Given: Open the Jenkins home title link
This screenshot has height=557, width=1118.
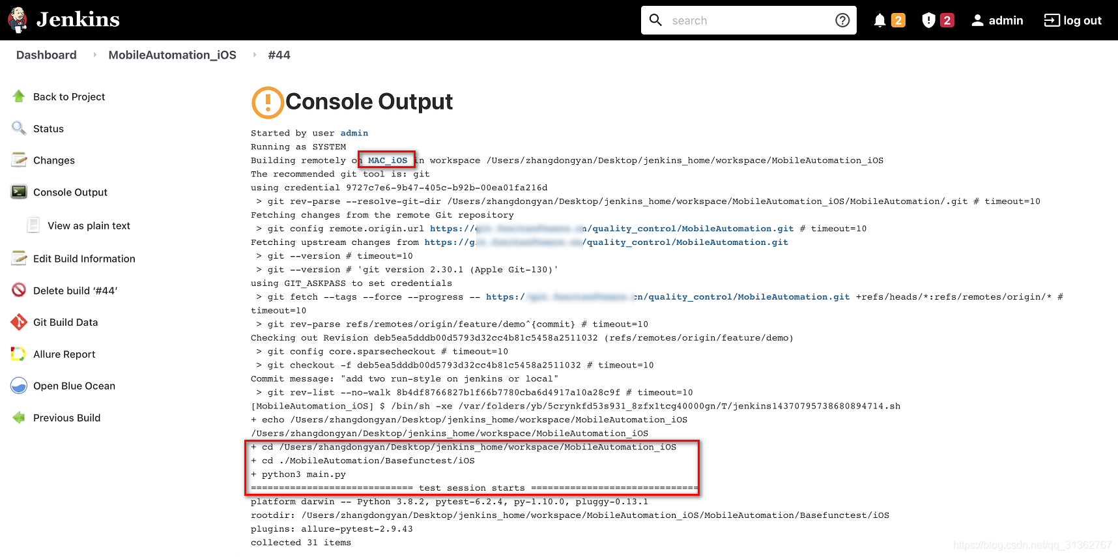Looking at the screenshot, I should pyautogui.click(x=78, y=20).
